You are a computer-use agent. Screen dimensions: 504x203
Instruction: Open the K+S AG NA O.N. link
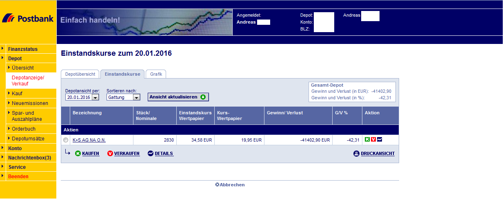[x=89, y=140]
